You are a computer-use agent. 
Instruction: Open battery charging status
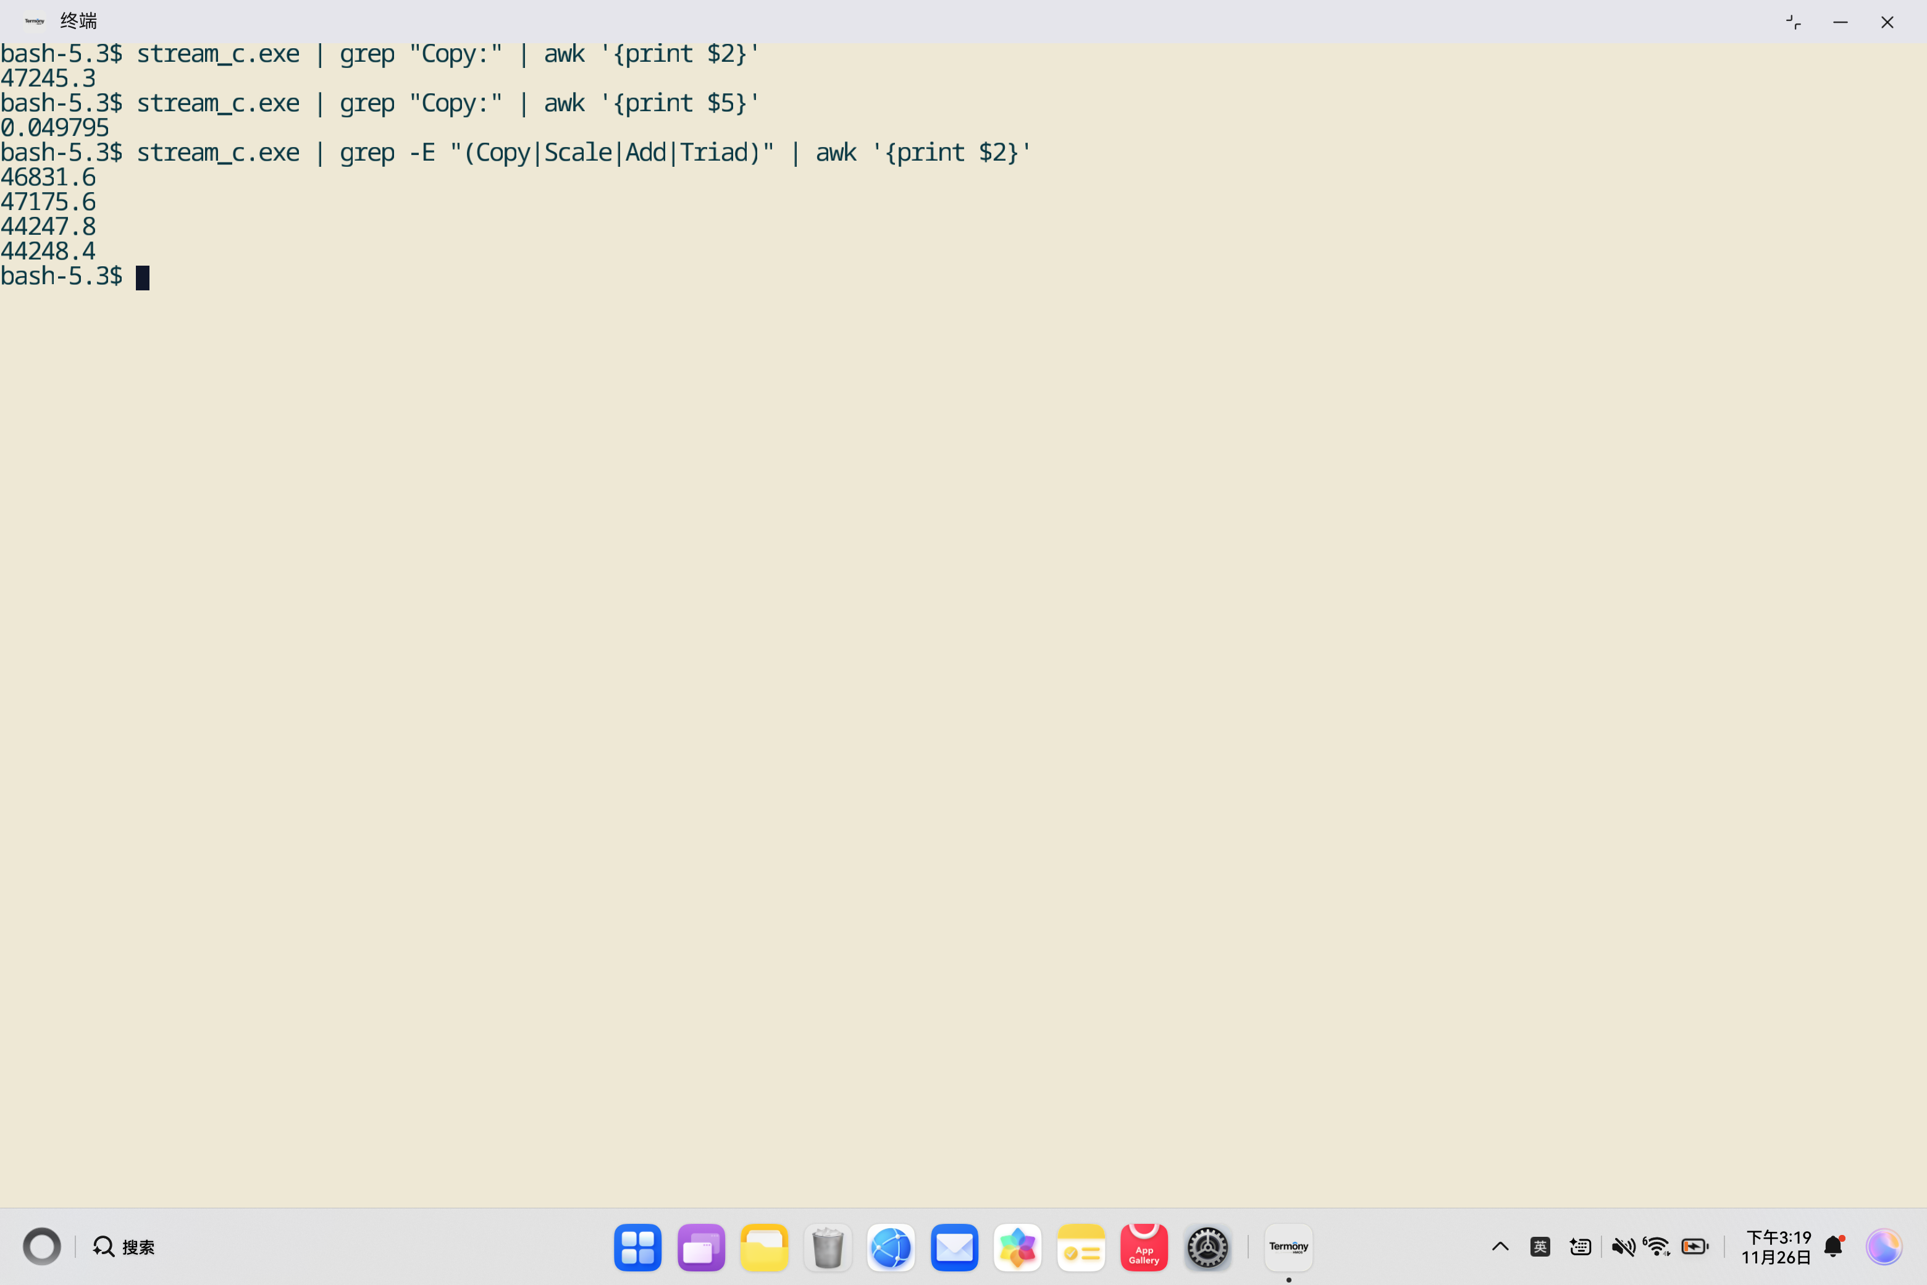[1694, 1247]
